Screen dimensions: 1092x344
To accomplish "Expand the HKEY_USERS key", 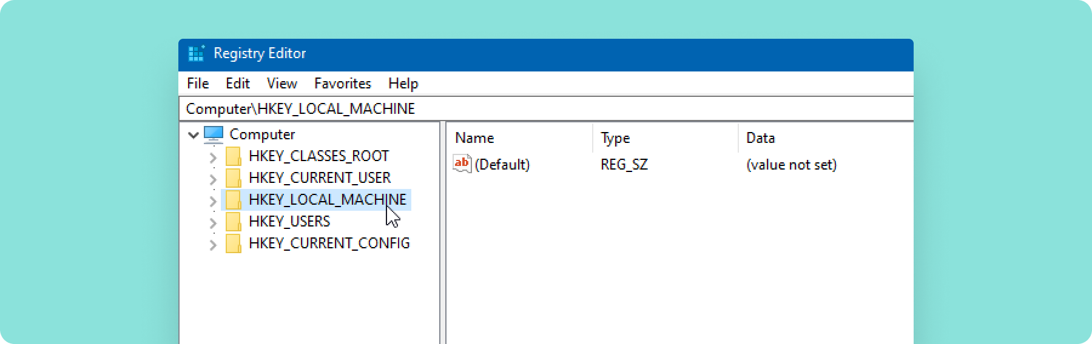I will coord(213,223).
